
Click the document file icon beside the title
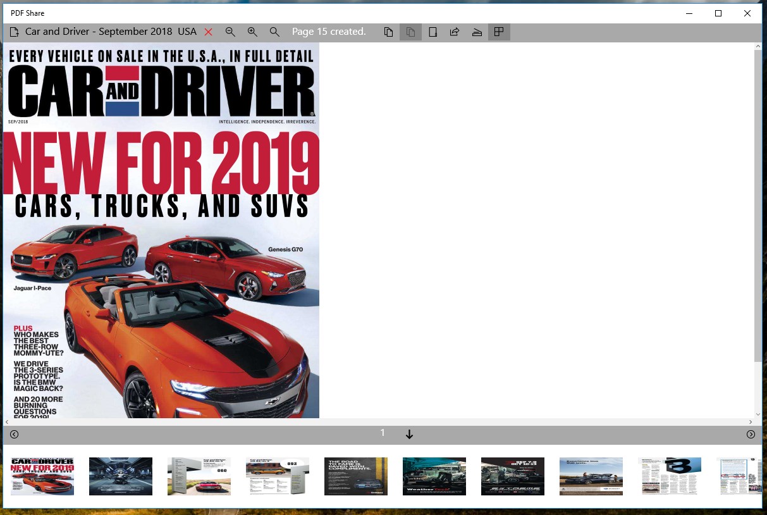point(14,32)
